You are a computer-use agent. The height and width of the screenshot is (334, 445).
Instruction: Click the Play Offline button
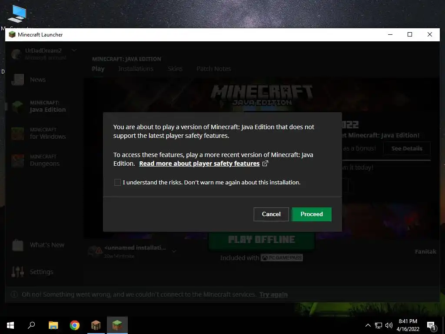[x=261, y=240]
